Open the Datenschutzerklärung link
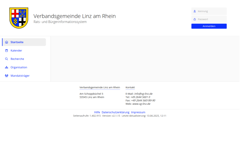Image resolution: width=242 pixels, height=151 pixels. click(115, 112)
